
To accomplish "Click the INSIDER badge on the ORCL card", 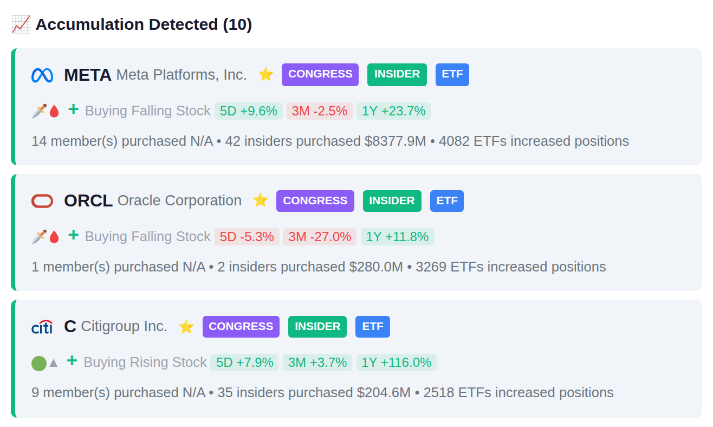I will [392, 201].
